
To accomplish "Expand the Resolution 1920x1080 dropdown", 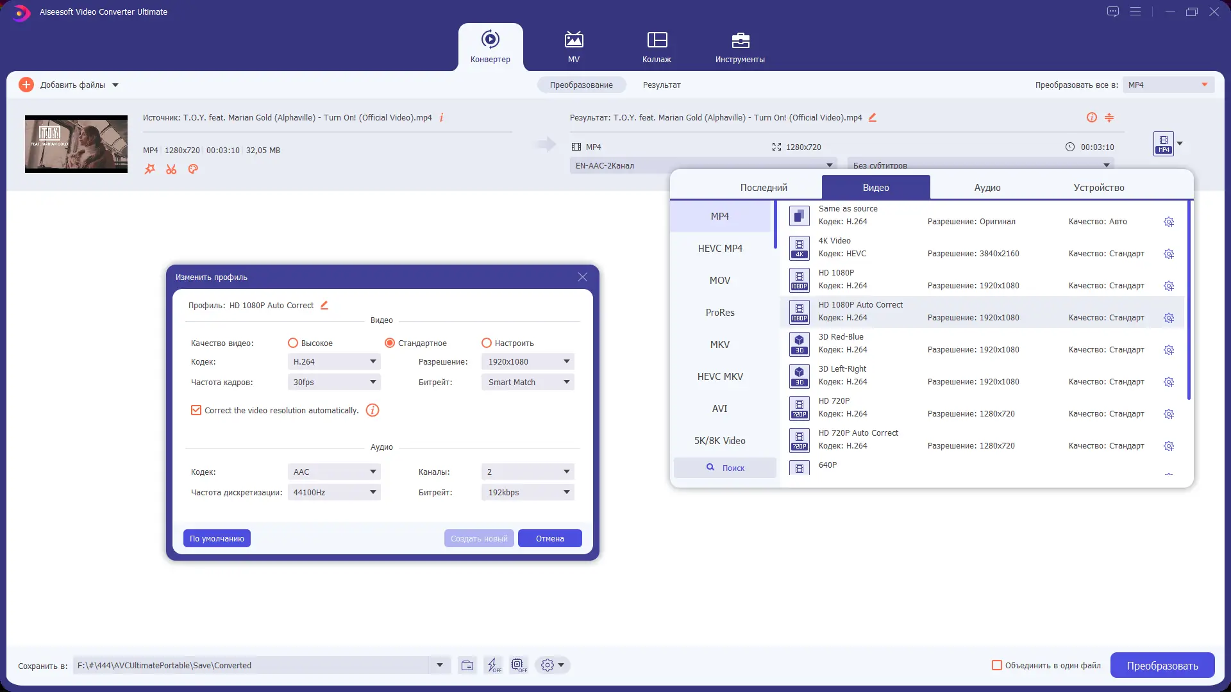I will point(528,361).
